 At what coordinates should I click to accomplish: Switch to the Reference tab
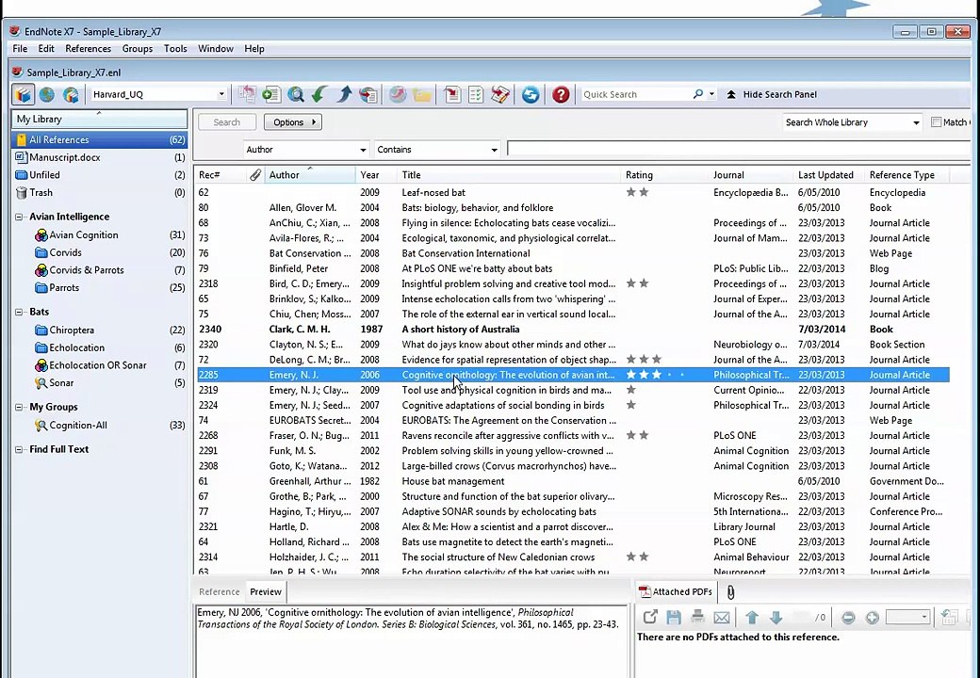(220, 592)
